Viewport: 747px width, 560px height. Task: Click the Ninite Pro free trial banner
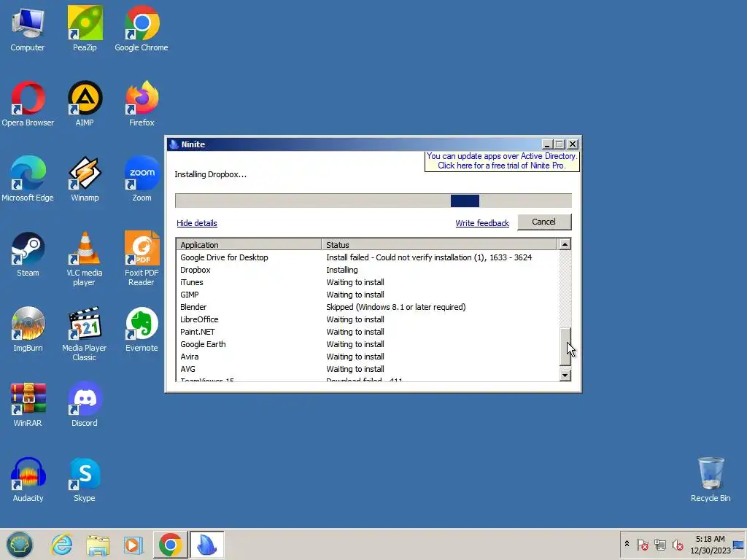[x=502, y=161]
